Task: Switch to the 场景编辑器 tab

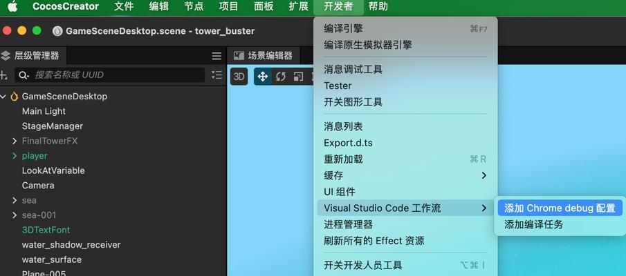Action: pos(264,56)
